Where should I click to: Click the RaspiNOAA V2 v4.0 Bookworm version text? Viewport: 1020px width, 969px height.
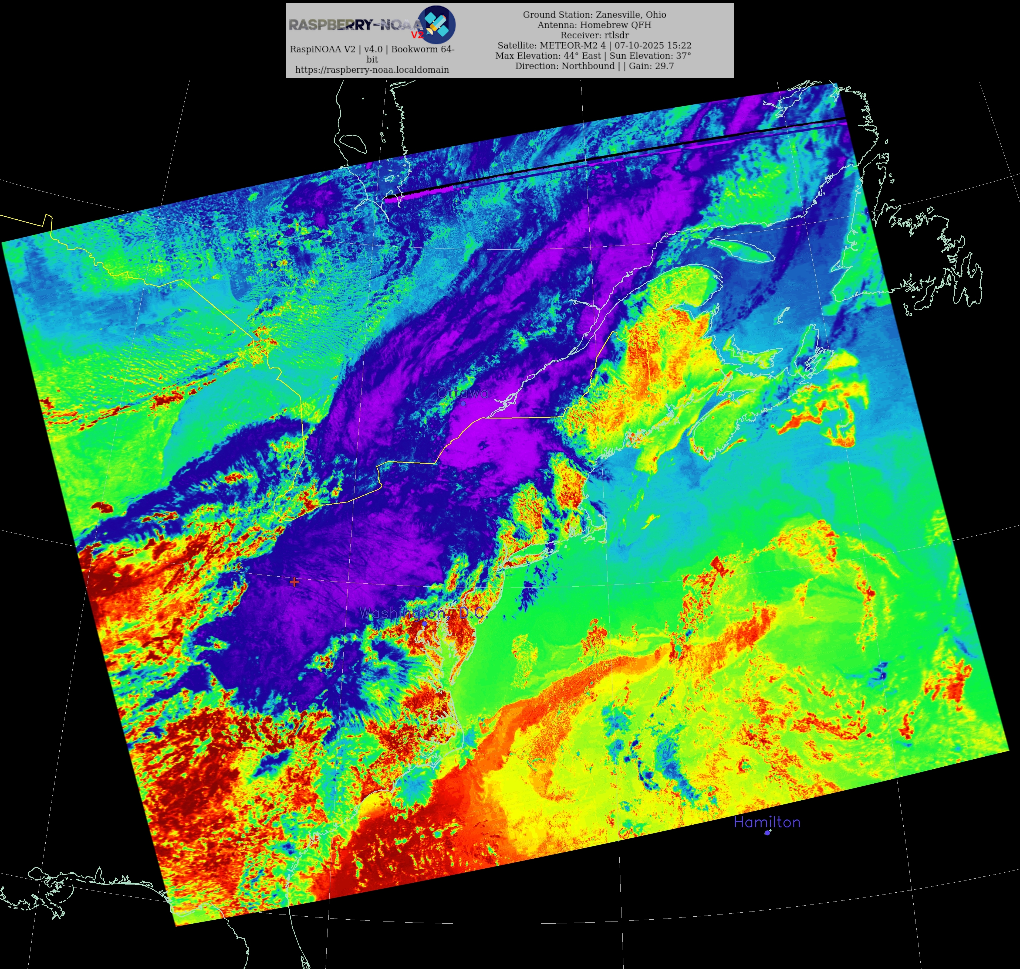coord(372,50)
